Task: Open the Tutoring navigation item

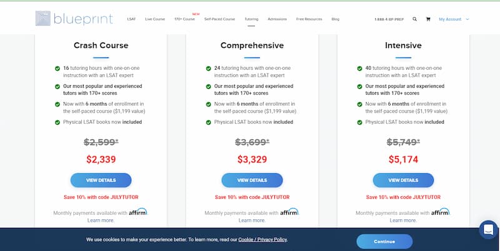Action: point(251,19)
